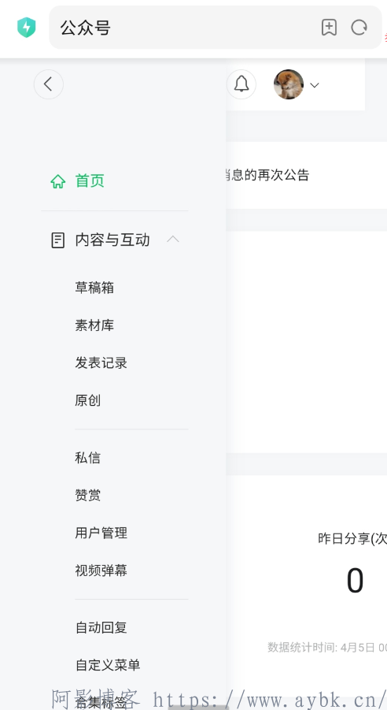Screen dimensions: 387x710
Task: Reload the page with refresh icon
Action: pos(359,28)
